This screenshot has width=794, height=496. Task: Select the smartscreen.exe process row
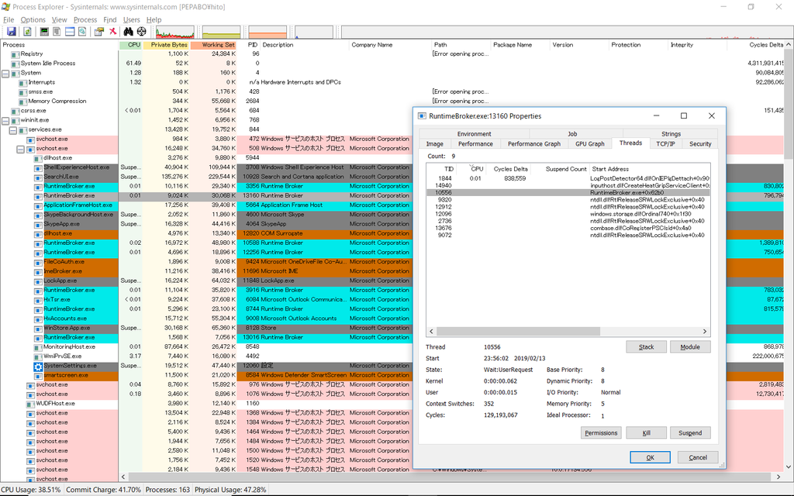[x=206, y=375]
